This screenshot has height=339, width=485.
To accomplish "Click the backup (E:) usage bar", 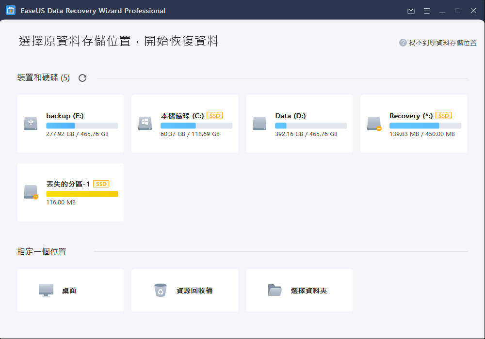I will (82, 125).
